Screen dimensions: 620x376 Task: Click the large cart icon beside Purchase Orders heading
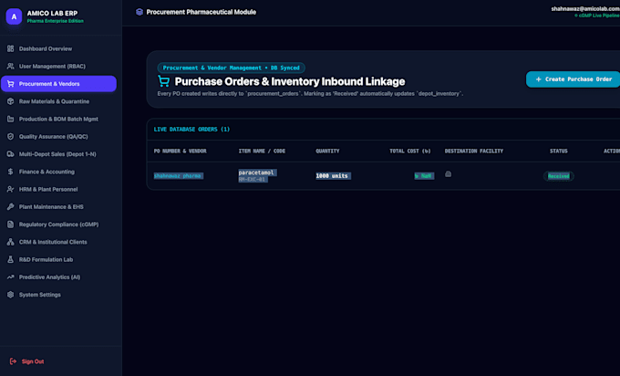tap(163, 81)
